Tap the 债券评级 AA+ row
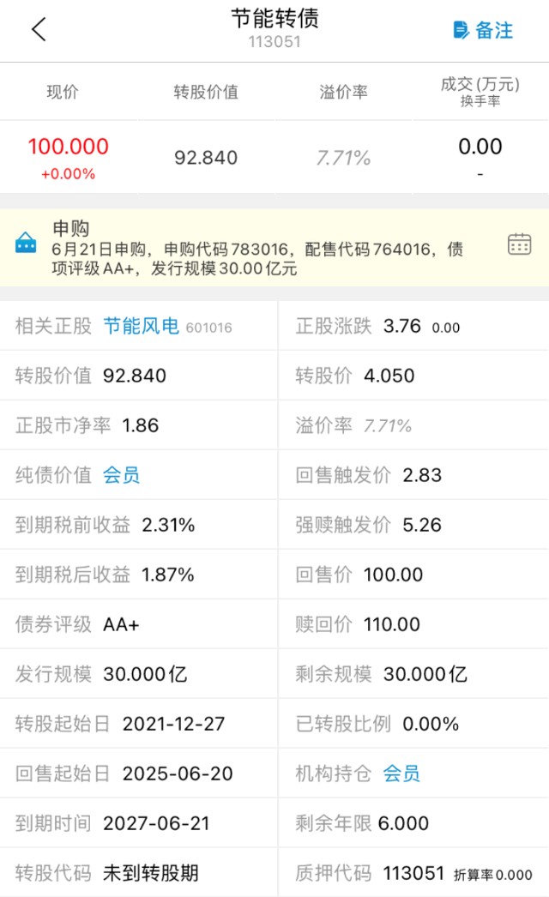This screenshot has width=549, height=897. click(139, 624)
